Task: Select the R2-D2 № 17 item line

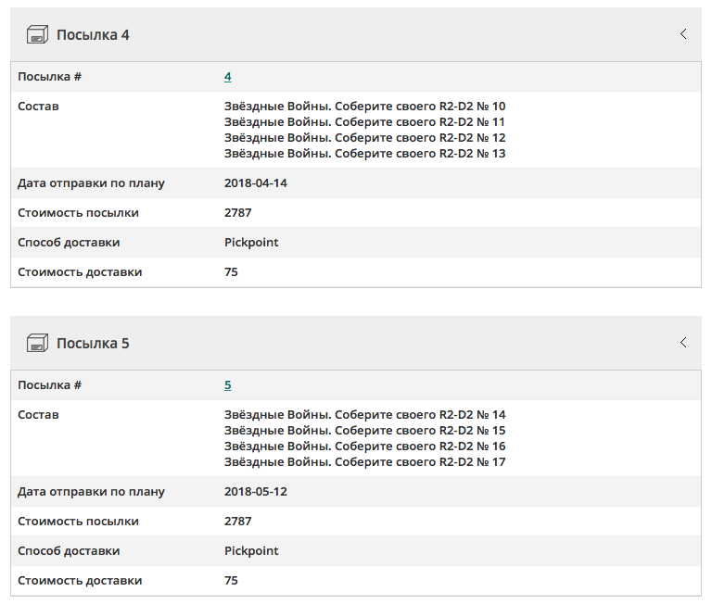Action: click(364, 462)
